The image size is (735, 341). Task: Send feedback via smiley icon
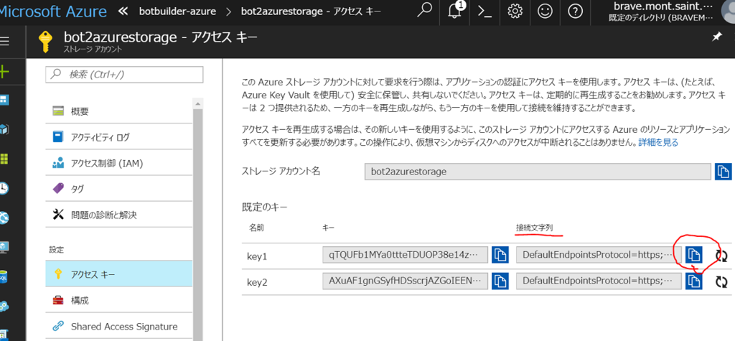[x=545, y=11]
